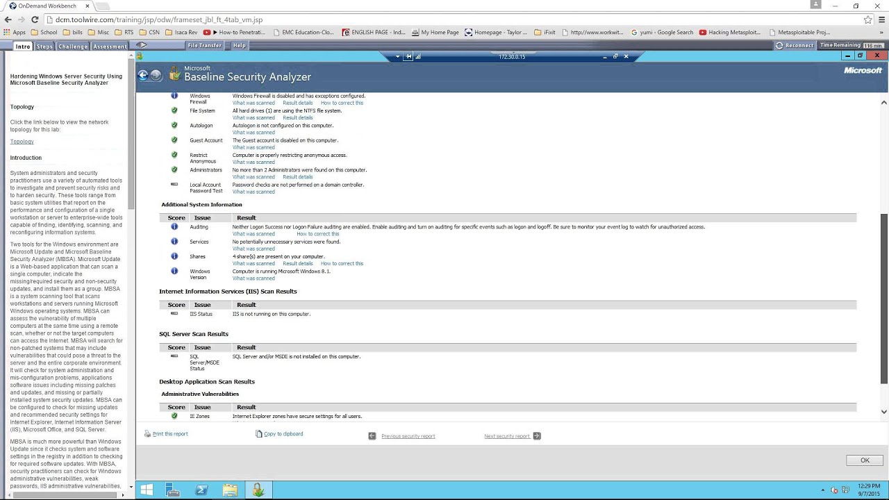Screen dimensions: 889x500
Task: Click the panel collapse arrow next to Assessment tab
Action: [143, 45]
